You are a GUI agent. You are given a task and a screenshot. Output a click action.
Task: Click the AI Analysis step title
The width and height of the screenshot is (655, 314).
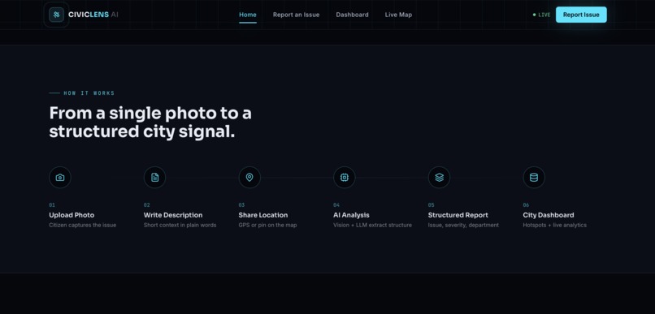tap(351, 215)
